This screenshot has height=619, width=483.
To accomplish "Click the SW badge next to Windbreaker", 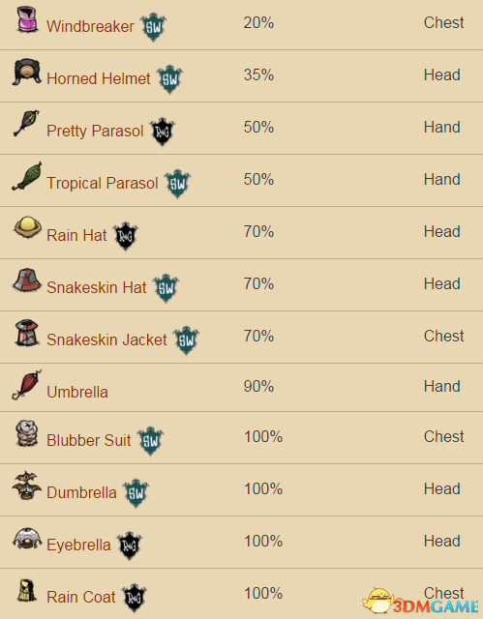I will pyautogui.click(x=153, y=27).
